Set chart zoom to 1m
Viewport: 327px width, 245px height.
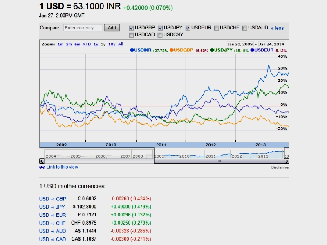pos(60,44)
